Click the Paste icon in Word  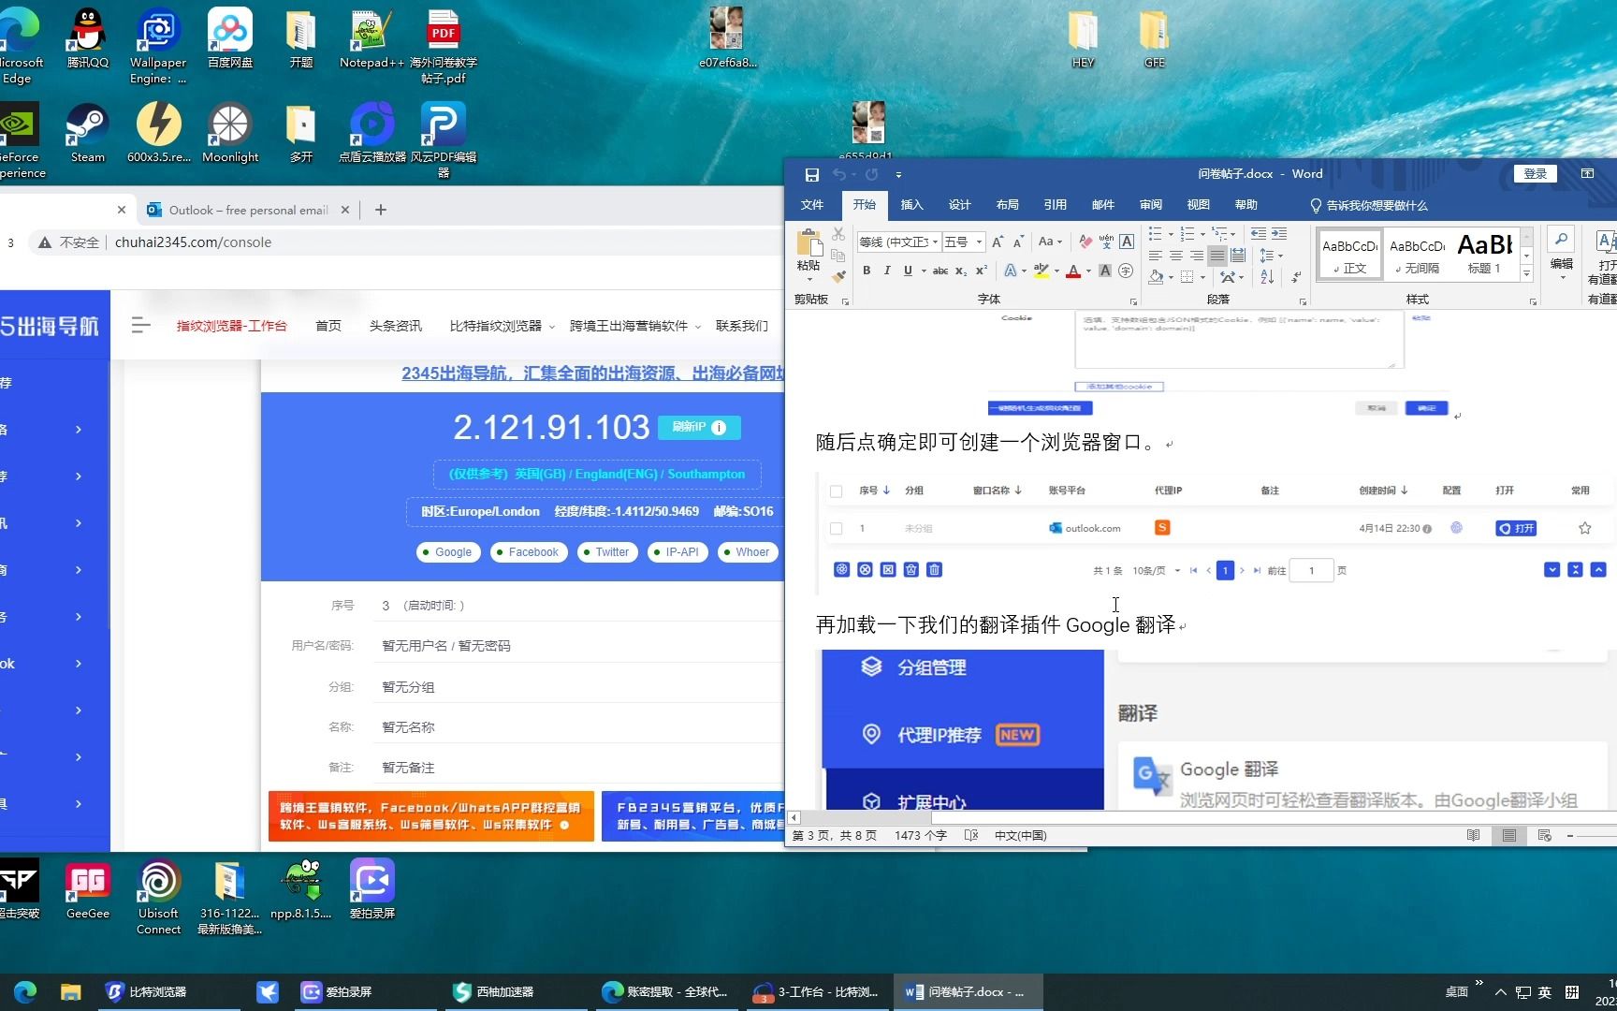click(808, 243)
